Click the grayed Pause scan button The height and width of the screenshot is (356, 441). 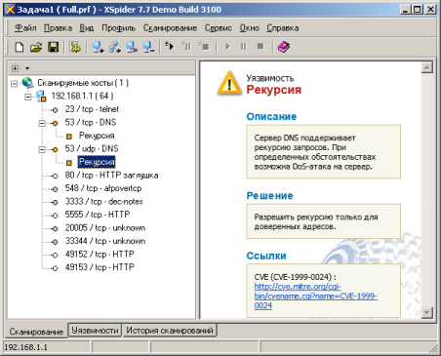[244, 47]
